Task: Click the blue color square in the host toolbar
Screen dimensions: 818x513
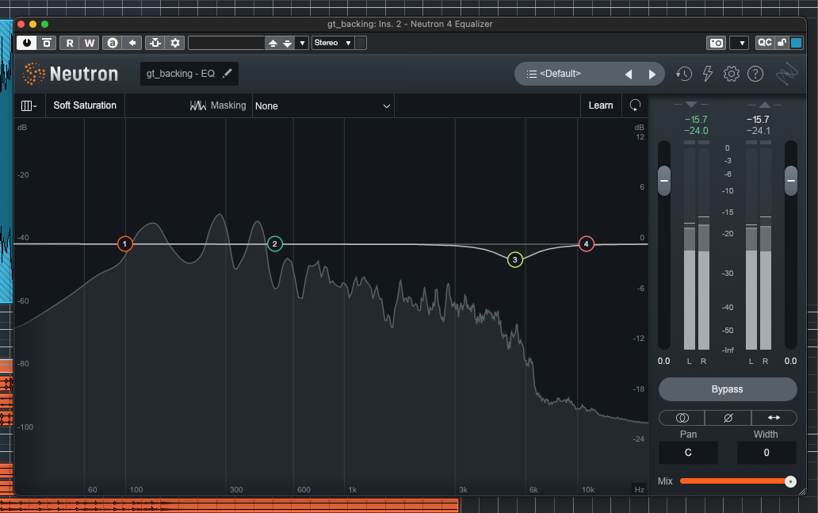Action: coord(796,43)
